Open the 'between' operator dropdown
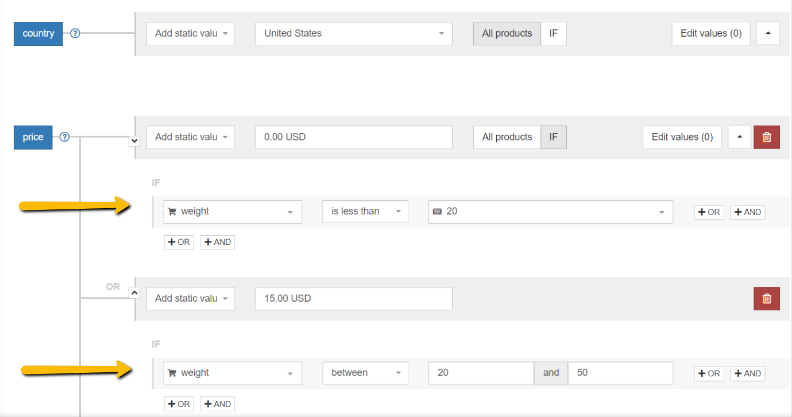The width and height of the screenshot is (792, 417). click(365, 373)
